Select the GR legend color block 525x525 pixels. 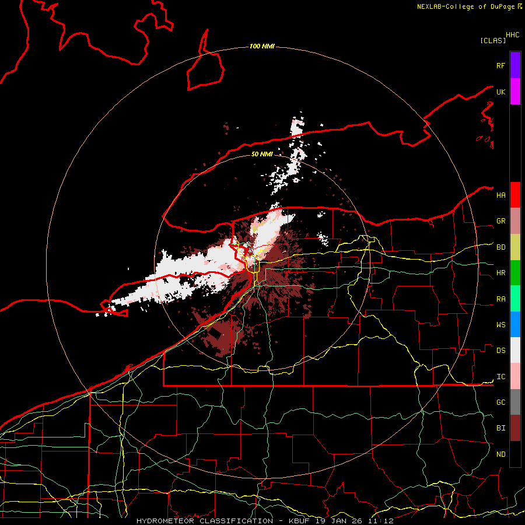pos(515,221)
